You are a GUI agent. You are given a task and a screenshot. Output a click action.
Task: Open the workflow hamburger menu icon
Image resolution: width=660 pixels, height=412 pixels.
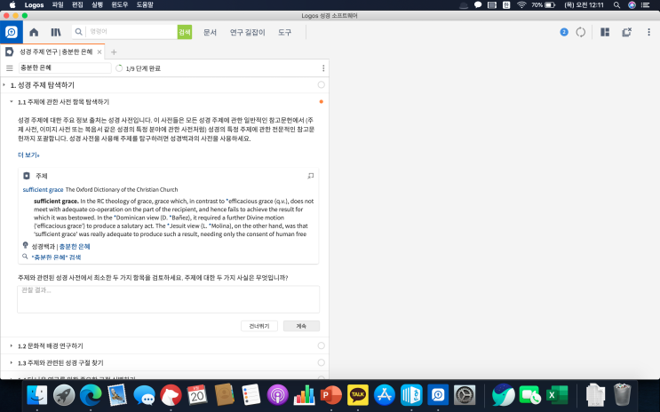tap(9, 68)
